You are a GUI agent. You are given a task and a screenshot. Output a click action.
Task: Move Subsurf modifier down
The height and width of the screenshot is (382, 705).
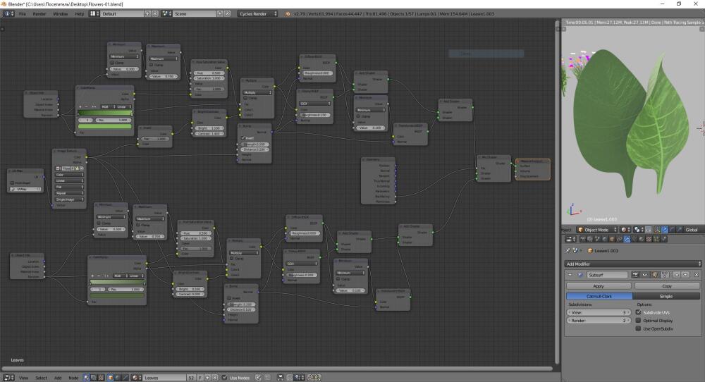[685, 275]
